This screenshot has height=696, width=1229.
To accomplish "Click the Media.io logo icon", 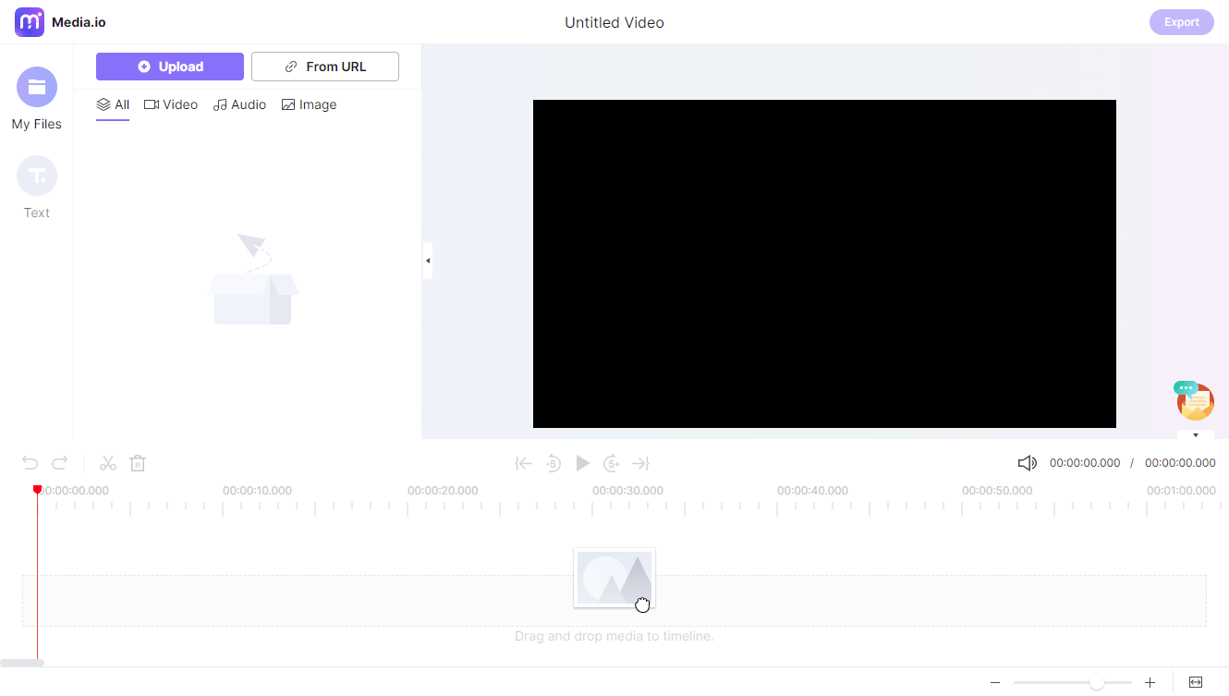I will [29, 21].
